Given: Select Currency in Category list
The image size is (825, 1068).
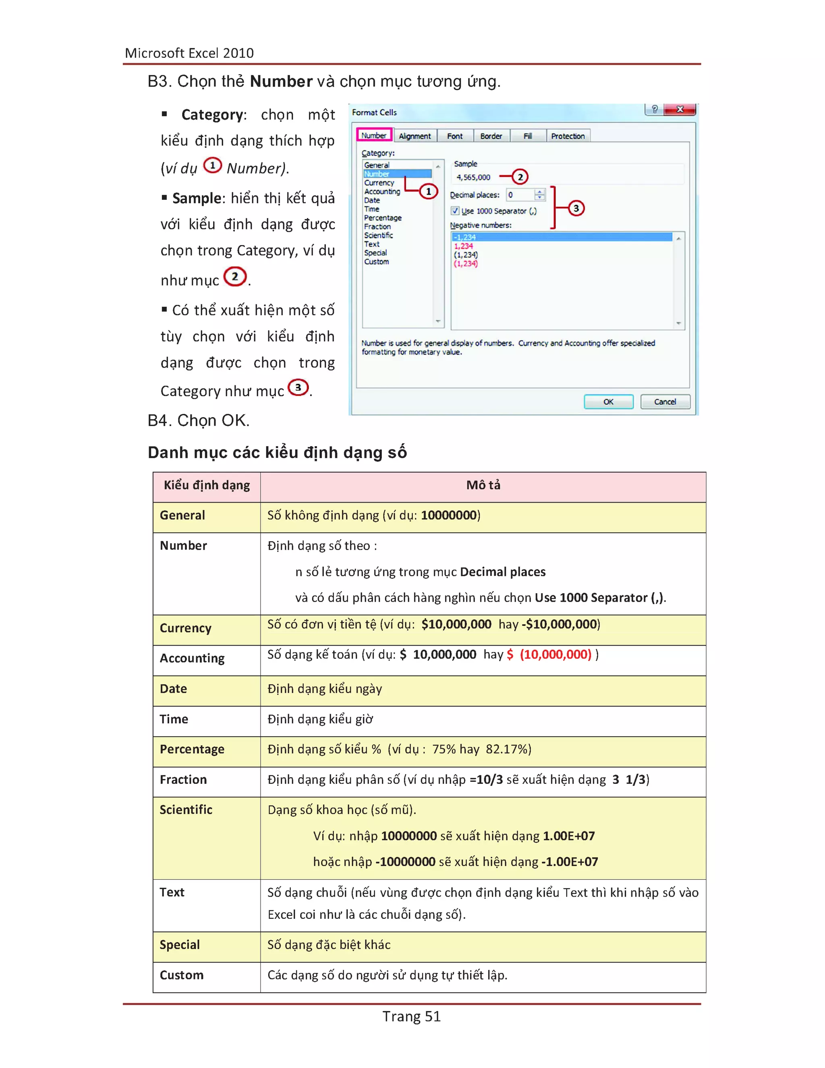Looking at the screenshot, I should (379, 183).
